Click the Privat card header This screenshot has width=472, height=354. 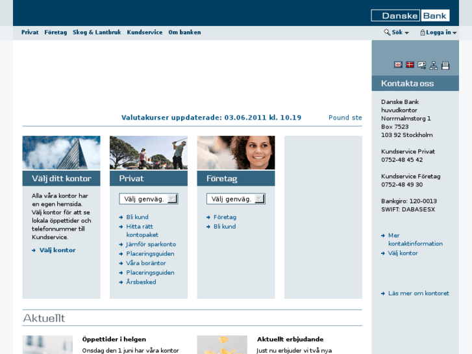coord(149,179)
